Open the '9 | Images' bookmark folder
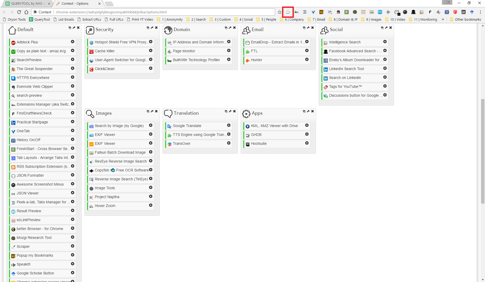 tap(371, 19)
